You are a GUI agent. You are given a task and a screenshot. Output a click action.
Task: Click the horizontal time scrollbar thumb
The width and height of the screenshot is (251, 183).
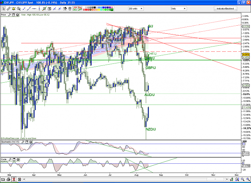pos(215,179)
